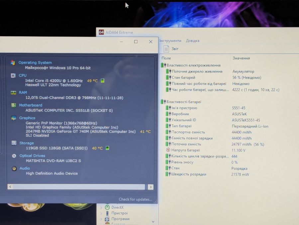Click the horizontal scrollbar right arrow in Speccy
Image resolution: width=299 pixels, height=225 pixels.
[x=150, y=187]
